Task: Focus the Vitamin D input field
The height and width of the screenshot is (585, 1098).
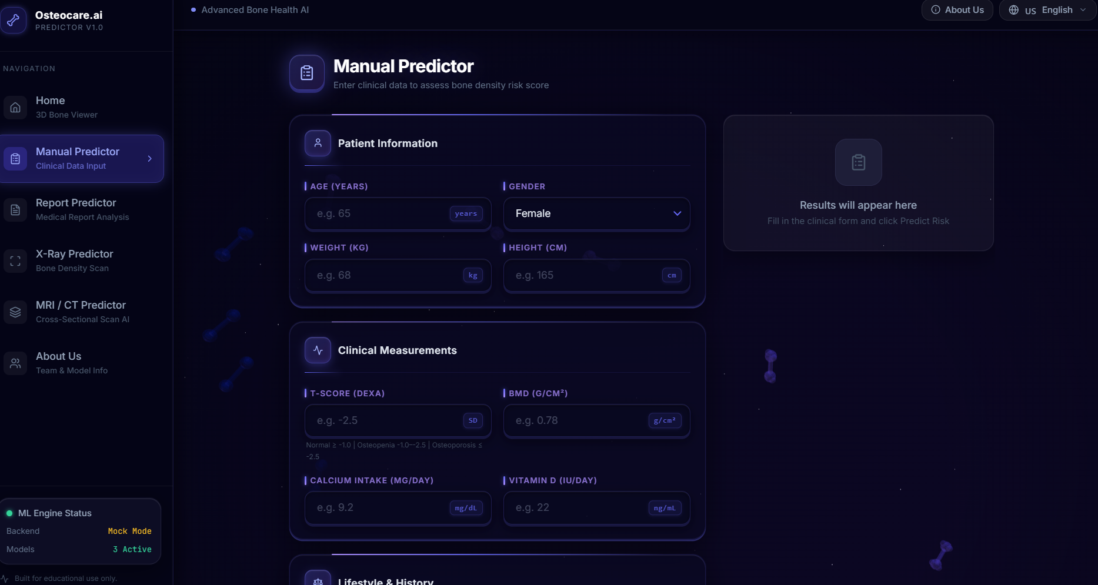Action: 596,507
